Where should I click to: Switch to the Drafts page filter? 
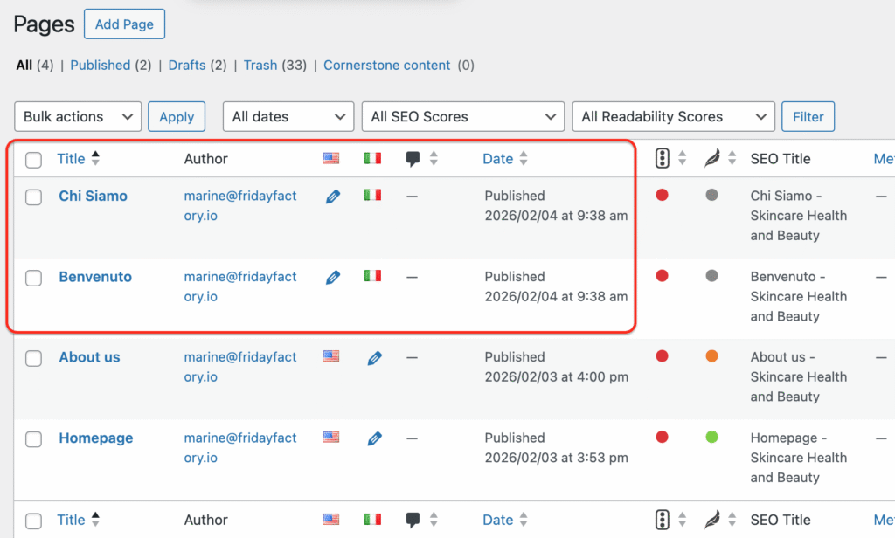click(187, 65)
